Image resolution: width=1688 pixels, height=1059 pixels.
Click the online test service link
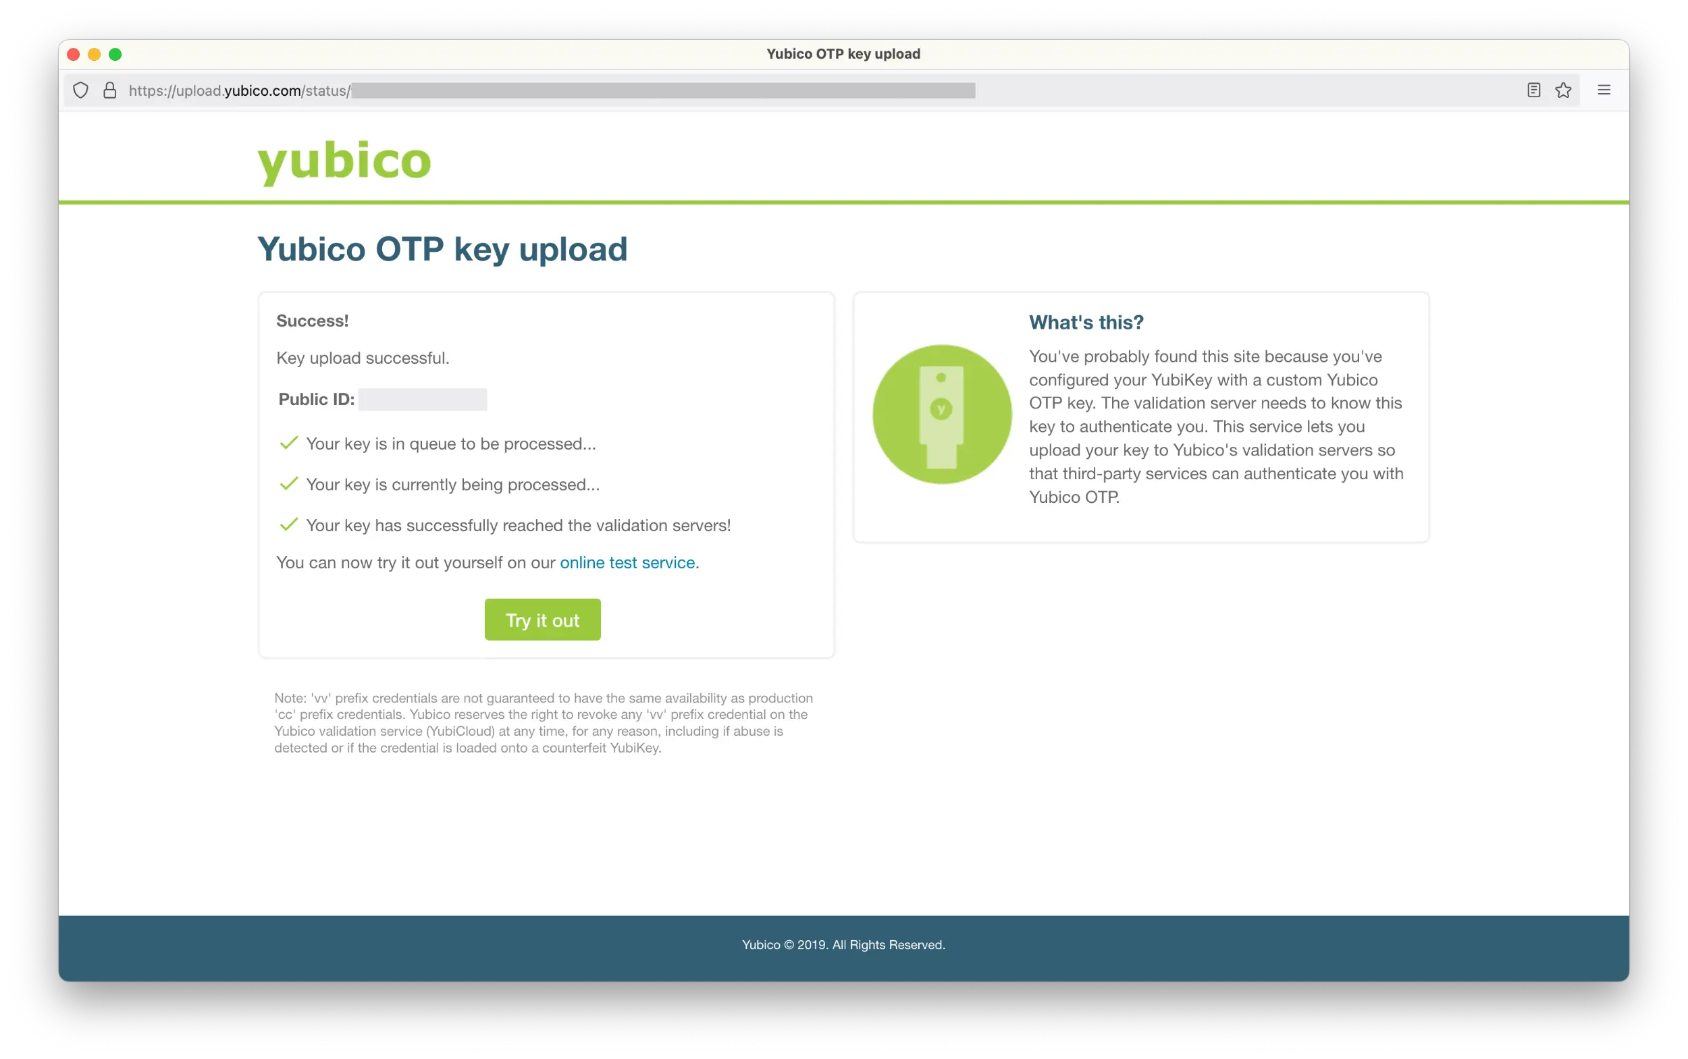coord(627,562)
